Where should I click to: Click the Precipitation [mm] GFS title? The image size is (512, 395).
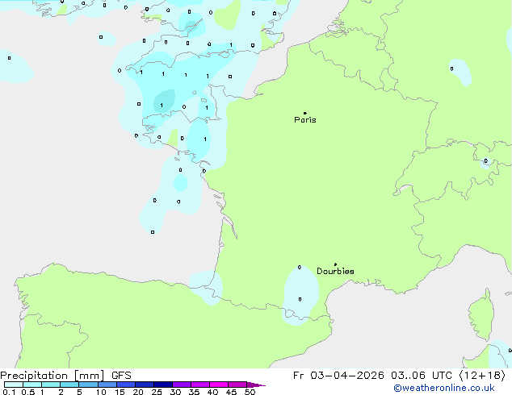65,376
